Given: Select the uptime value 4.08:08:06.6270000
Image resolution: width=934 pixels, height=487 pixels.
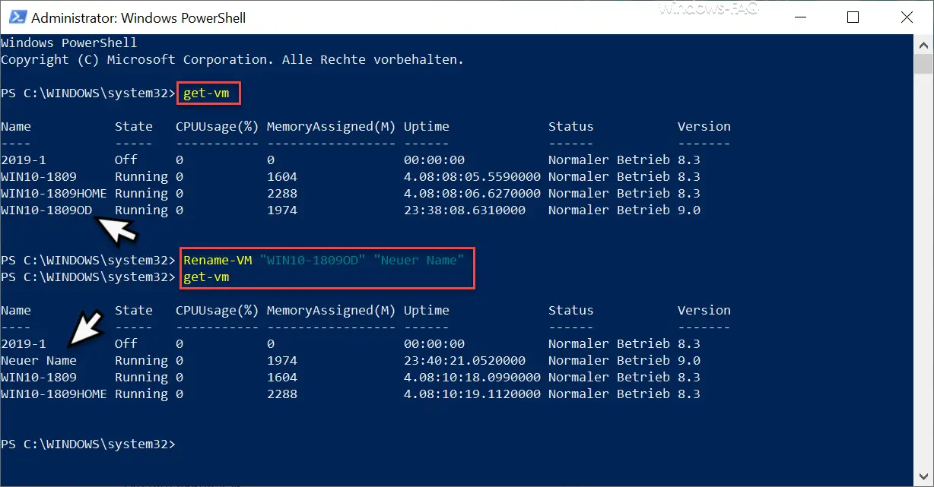Looking at the screenshot, I should click(x=472, y=194).
